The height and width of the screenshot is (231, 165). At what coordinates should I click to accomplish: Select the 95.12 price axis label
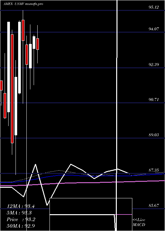tap(154, 7)
